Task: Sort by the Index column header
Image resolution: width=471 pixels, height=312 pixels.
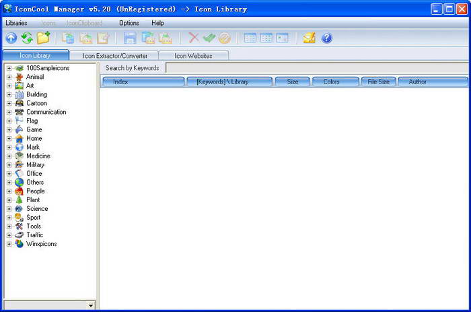Action: 143,82
